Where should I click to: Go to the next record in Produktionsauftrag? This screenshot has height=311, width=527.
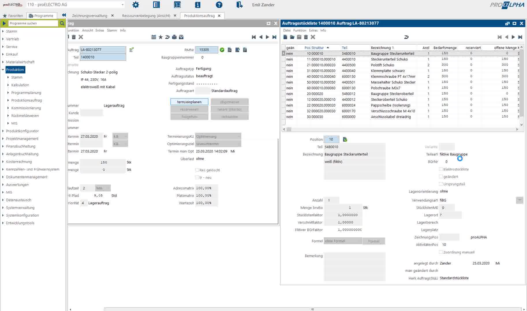[x=268, y=37]
